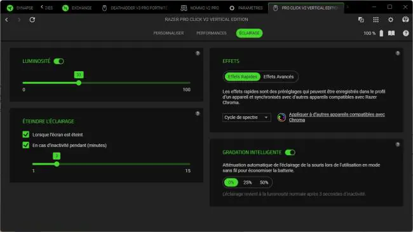
Task: Click the help icon in the Effets panel
Action: [398, 53]
